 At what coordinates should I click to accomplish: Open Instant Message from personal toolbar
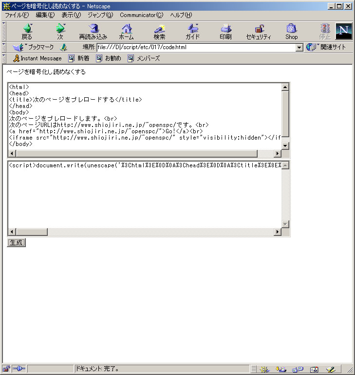(37, 58)
